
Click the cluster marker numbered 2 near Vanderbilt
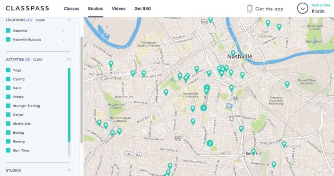pos(204,108)
